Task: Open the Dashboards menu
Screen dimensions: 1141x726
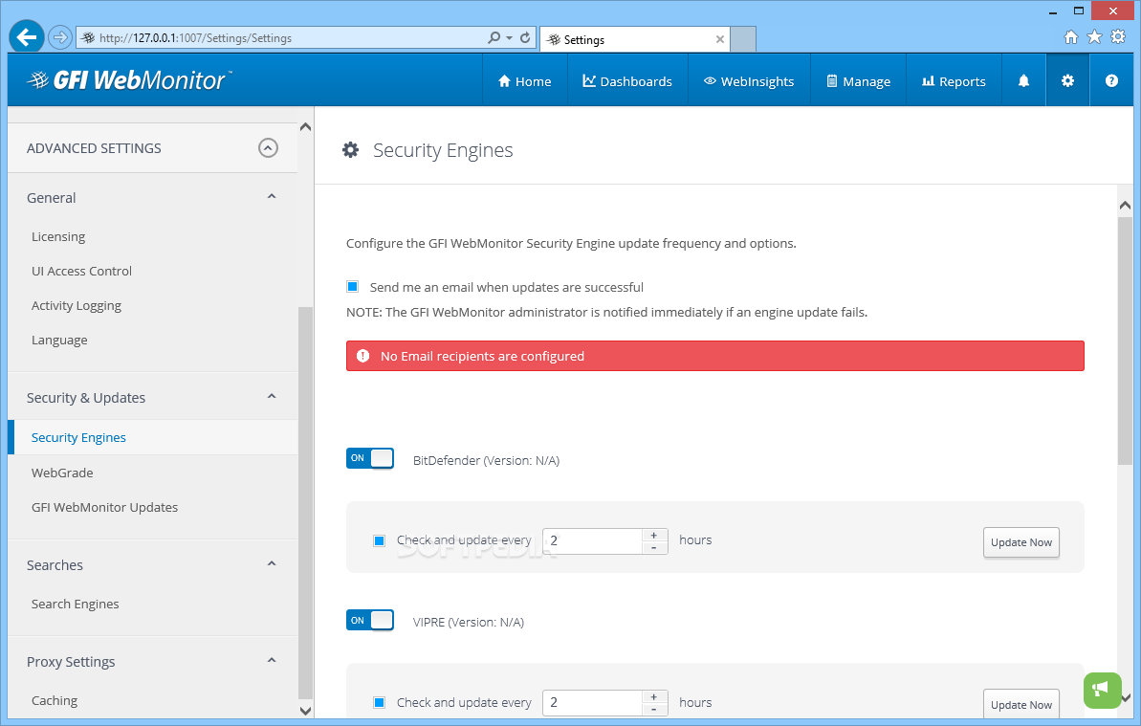Action: 627,80
